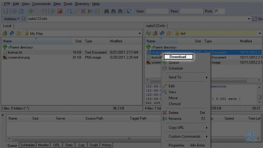This screenshot has height=148, width=263.
Task: Switch to the History tab
Action: [107, 145]
